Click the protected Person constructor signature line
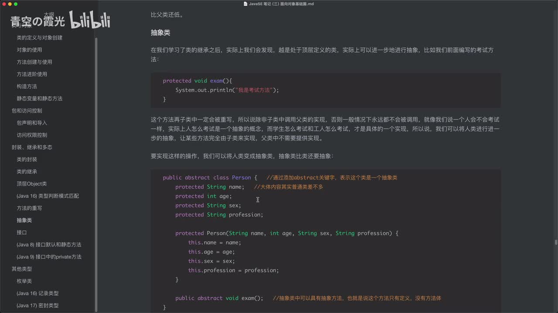 click(287, 233)
